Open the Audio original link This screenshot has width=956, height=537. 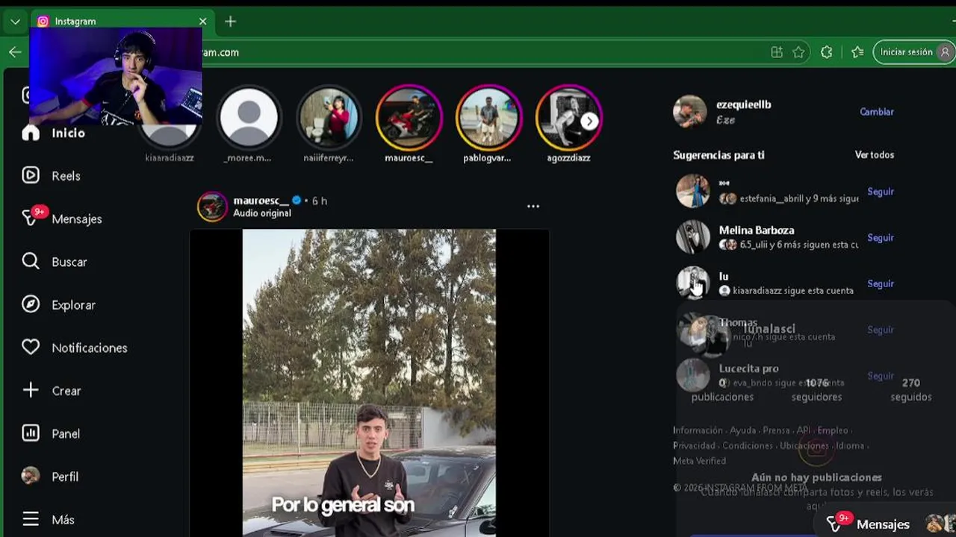point(262,213)
